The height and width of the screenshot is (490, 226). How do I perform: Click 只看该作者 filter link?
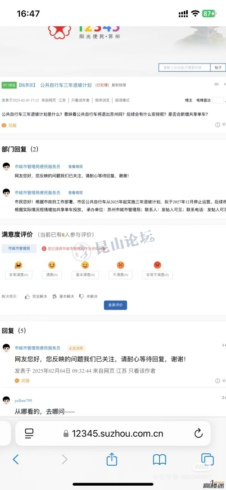[80, 100]
